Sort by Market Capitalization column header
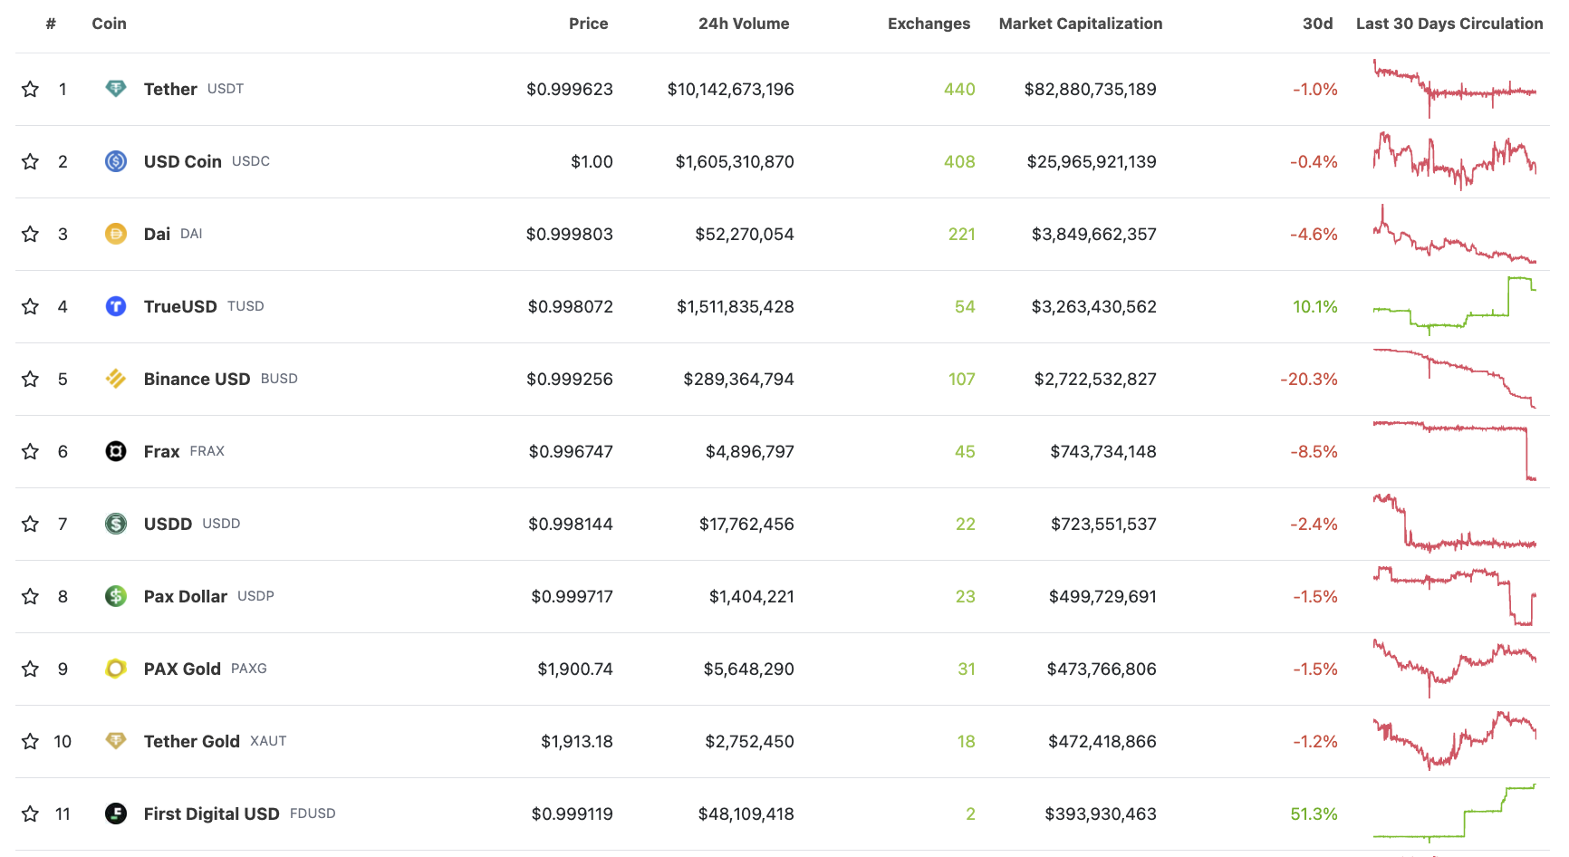 [x=1081, y=24]
